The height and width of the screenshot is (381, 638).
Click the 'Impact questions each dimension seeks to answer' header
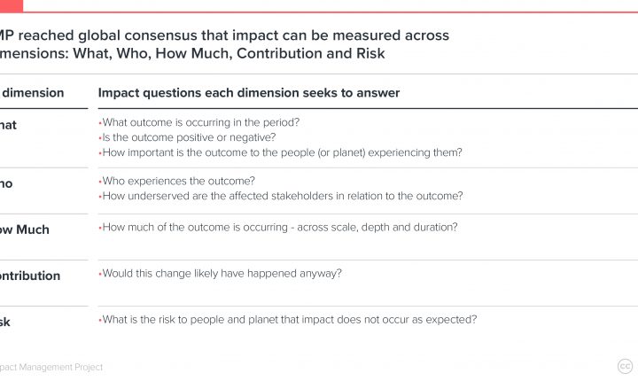[x=249, y=93]
